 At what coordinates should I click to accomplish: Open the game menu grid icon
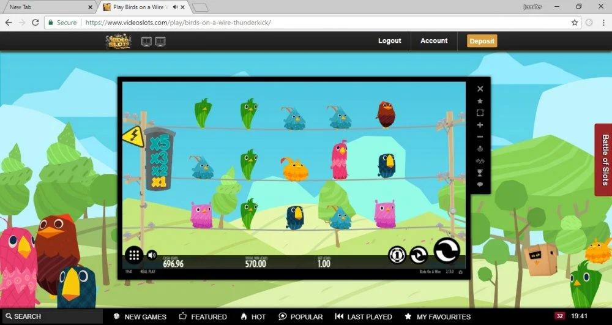point(134,255)
